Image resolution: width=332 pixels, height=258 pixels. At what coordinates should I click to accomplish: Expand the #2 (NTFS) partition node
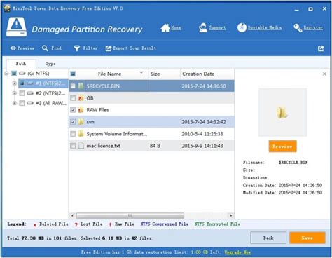[x=15, y=93]
